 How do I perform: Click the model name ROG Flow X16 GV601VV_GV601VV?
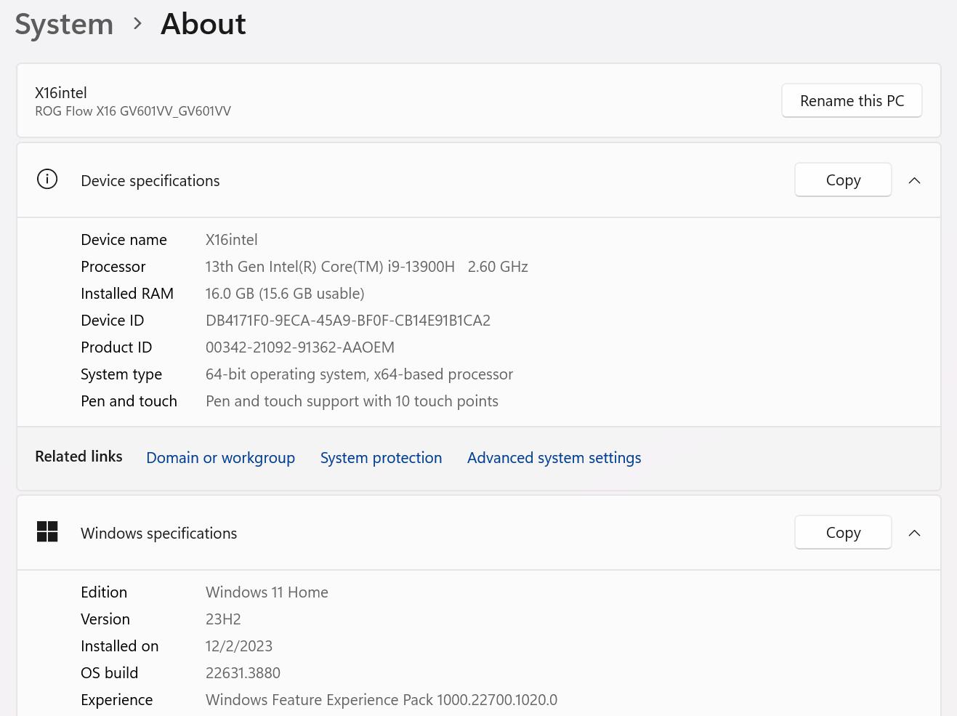(133, 111)
